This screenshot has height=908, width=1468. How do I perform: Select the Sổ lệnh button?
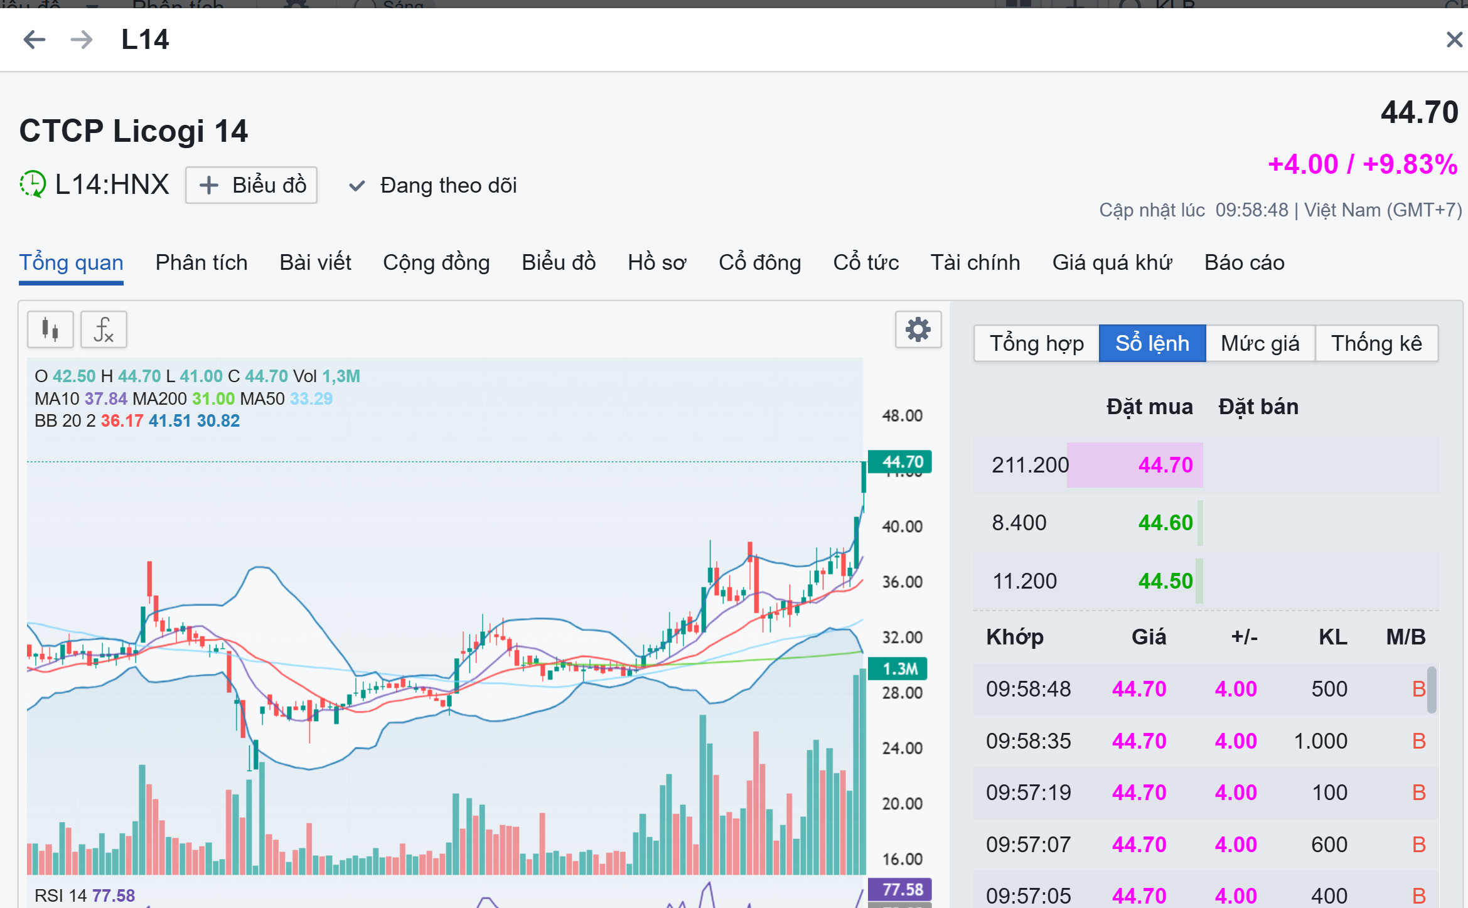click(1152, 343)
